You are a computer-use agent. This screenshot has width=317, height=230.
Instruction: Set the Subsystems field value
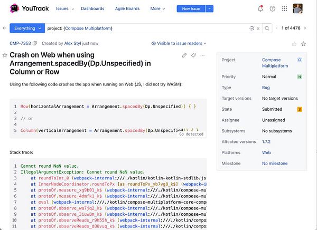[x=277, y=131]
